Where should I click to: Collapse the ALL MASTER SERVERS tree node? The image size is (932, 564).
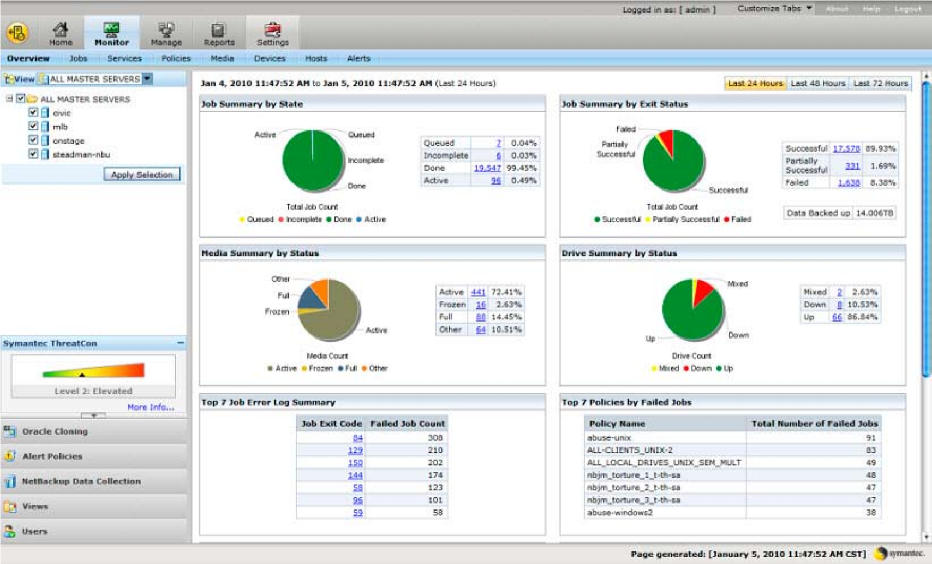[9, 98]
